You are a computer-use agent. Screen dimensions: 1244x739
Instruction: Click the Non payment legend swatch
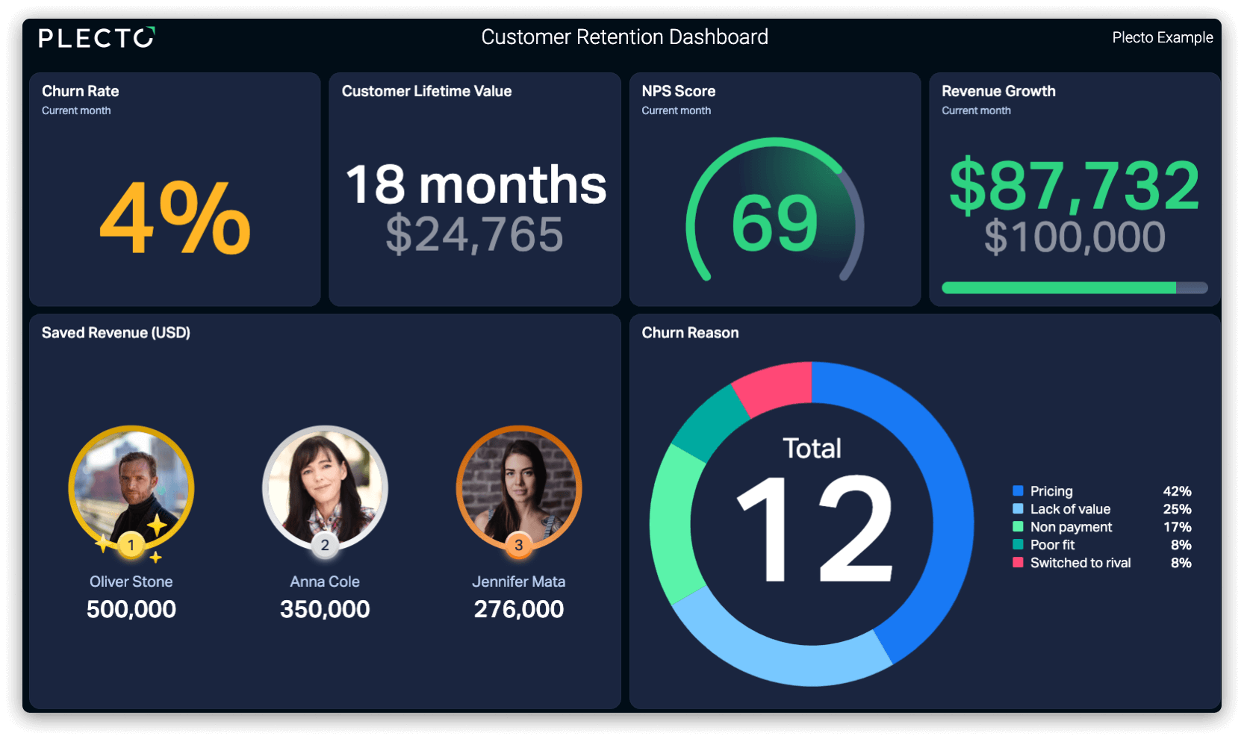(x=1018, y=527)
